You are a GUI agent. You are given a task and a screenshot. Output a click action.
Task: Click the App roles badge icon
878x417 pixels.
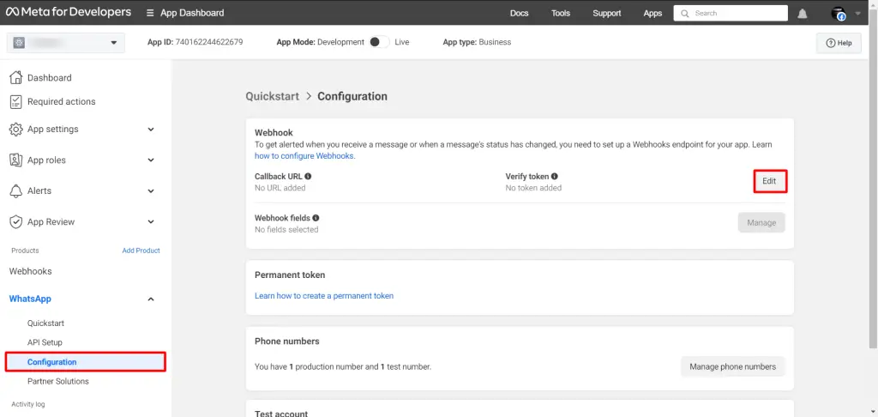click(16, 160)
